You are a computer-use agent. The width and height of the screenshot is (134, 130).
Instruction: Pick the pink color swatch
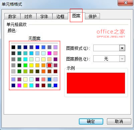click(x=55, y=53)
